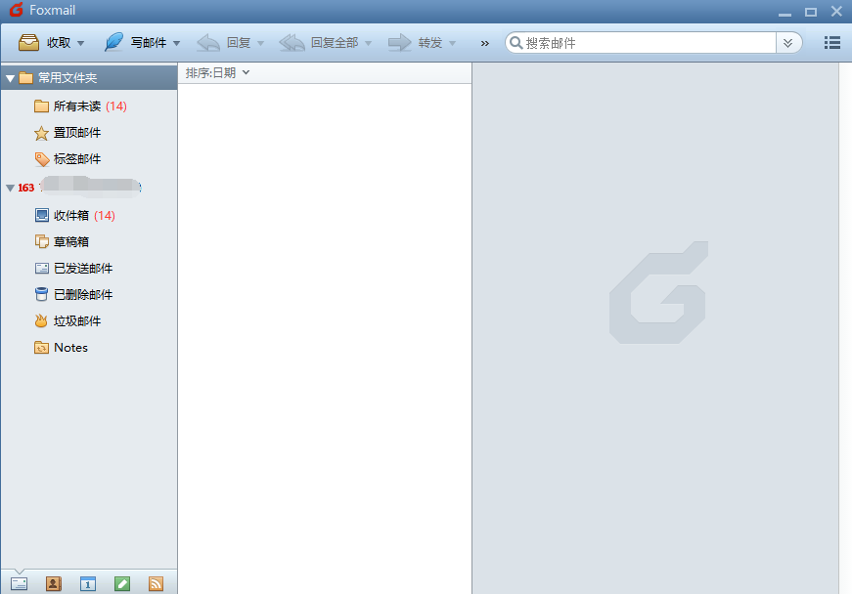Open the Contacts address book icon

(x=53, y=583)
